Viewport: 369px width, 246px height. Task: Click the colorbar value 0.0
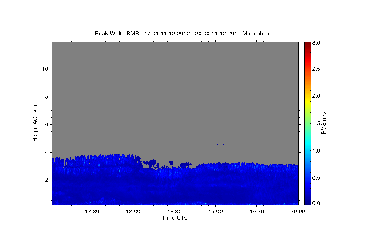(317, 203)
